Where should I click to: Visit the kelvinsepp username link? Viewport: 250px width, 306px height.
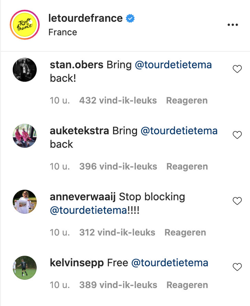pos(77,263)
